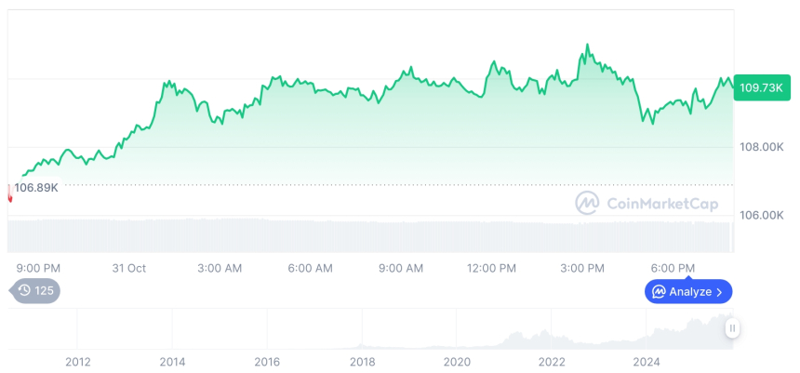Jump to 2020 in the range navigator
This screenshot has height=373, width=800.
tap(457, 361)
